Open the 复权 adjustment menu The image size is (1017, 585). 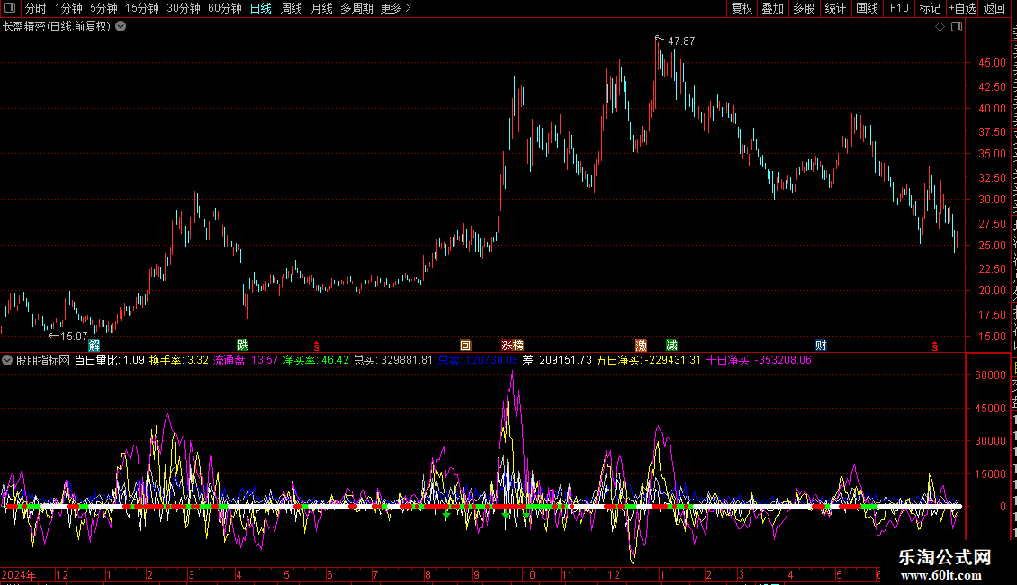[742, 8]
